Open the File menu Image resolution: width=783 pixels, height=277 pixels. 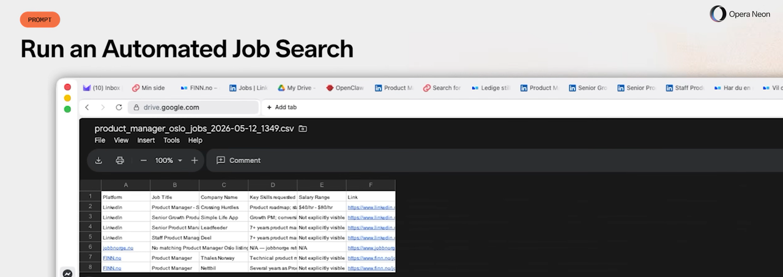(x=100, y=140)
